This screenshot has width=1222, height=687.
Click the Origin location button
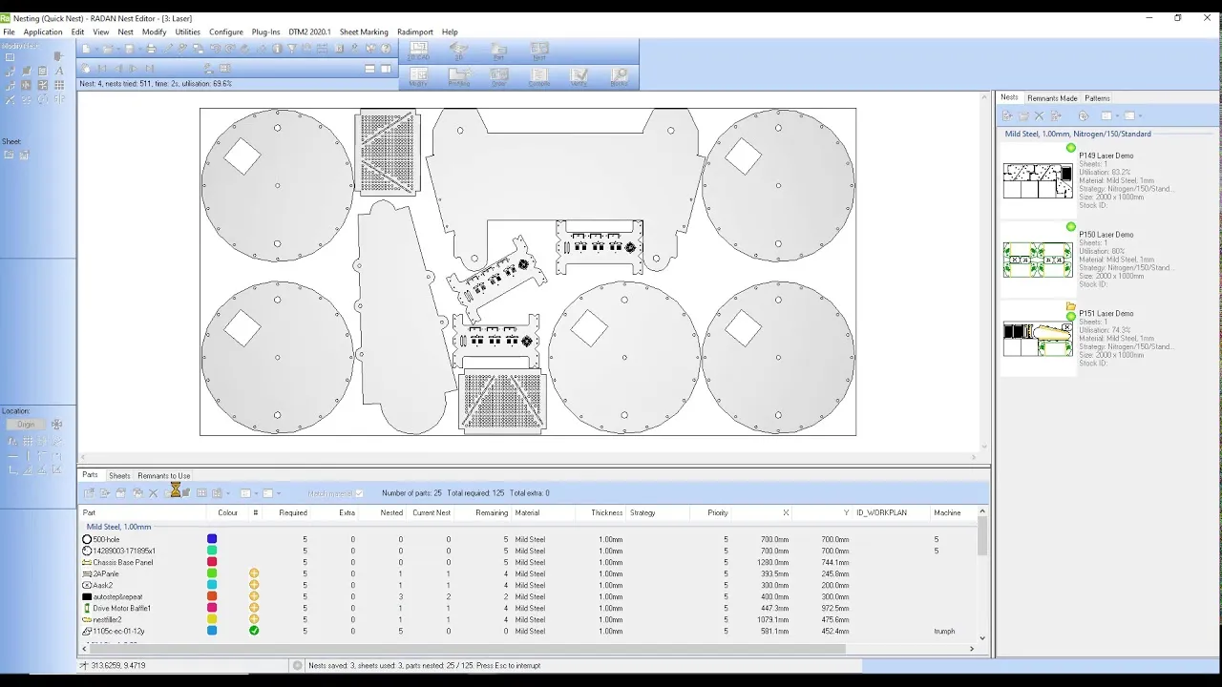tap(26, 425)
